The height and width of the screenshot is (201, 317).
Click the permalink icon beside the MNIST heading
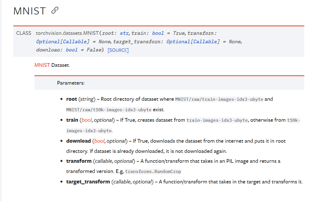tap(55, 10)
